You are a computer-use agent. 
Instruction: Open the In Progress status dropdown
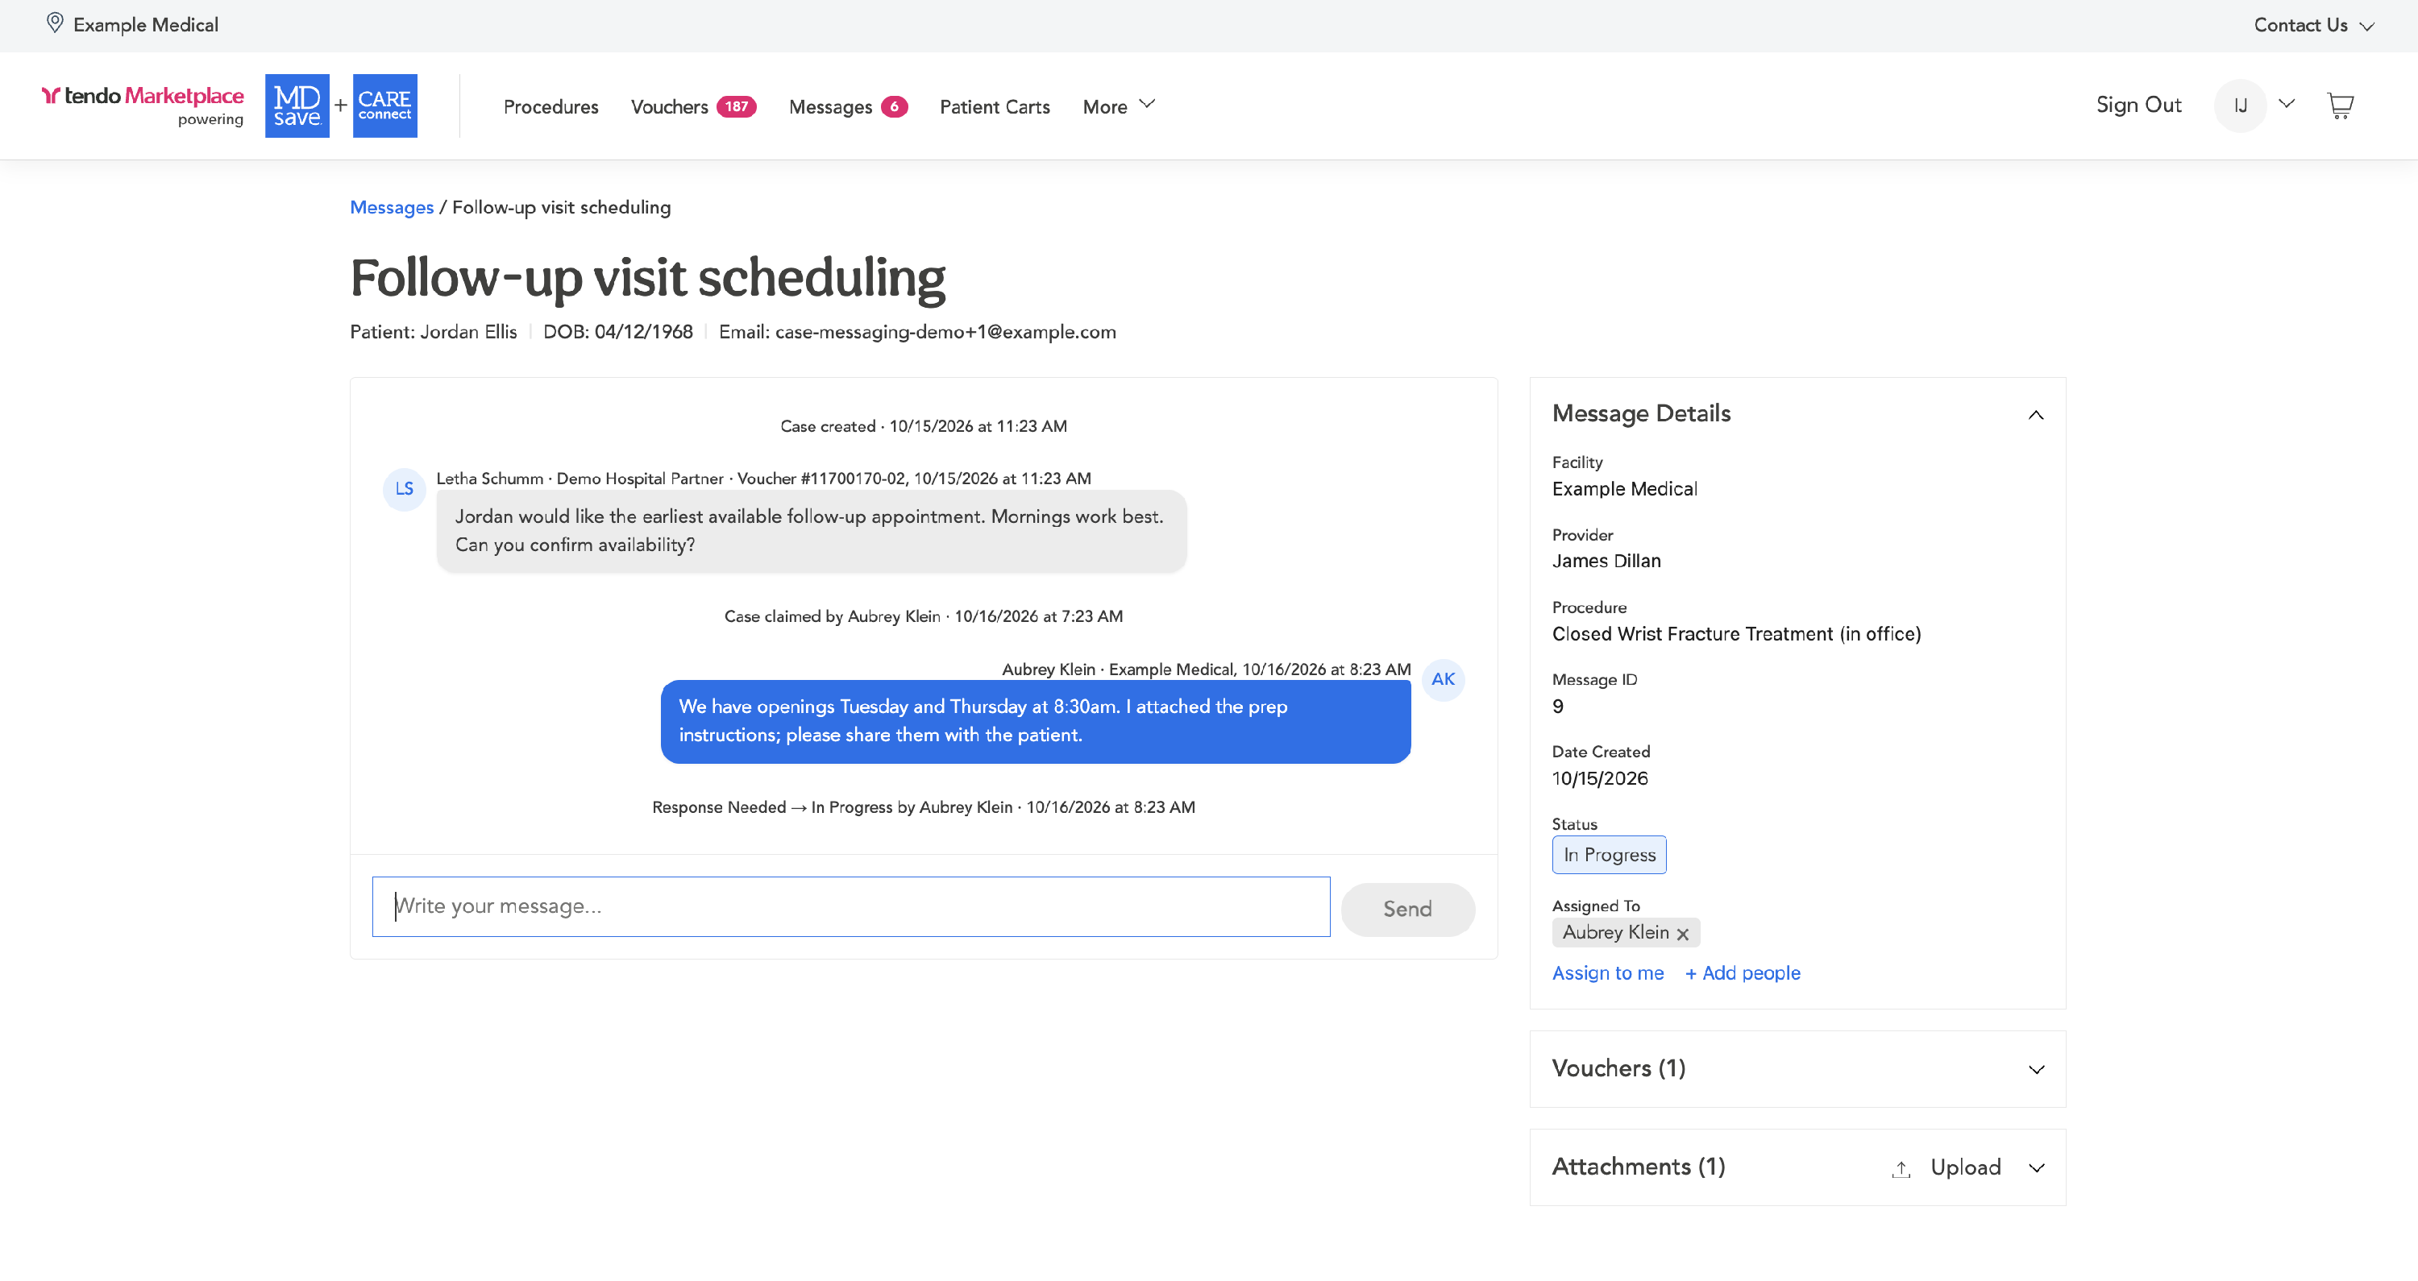pyautogui.click(x=1609, y=855)
